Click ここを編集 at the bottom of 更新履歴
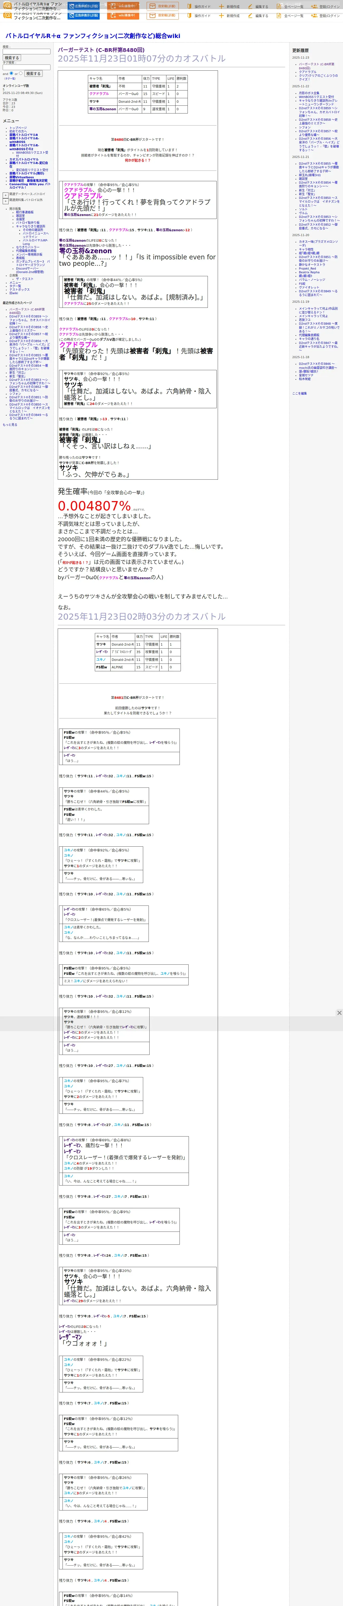 [299, 393]
